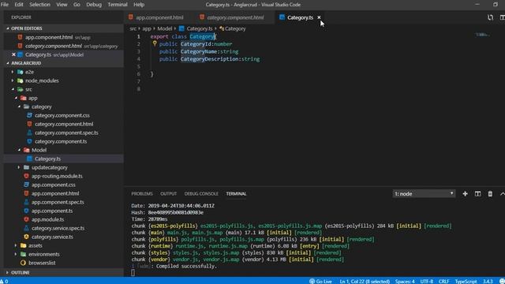Click the errors and warnings status icon
This screenshot has width=505, height=284.
click(x=4, y=281)
